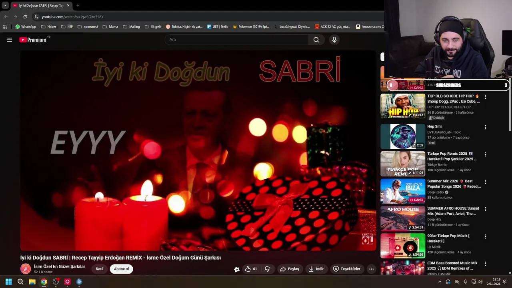Open the Mailing bookmarks folder

pos(132,27)
